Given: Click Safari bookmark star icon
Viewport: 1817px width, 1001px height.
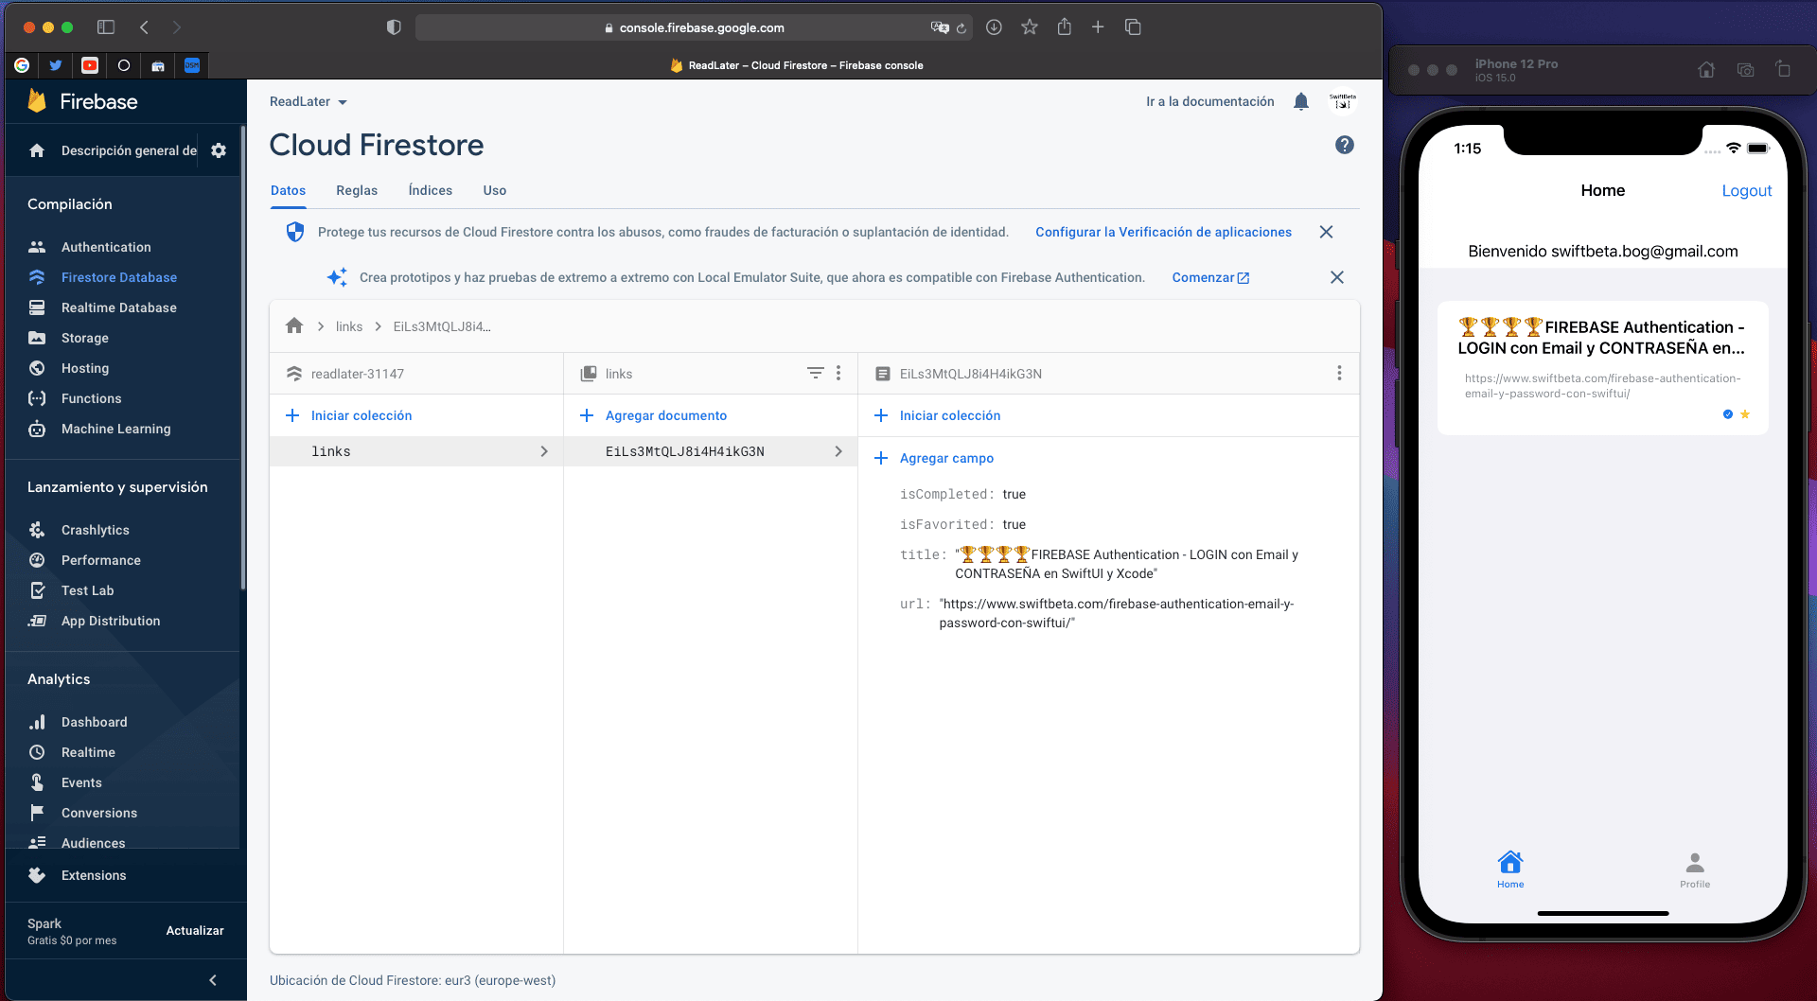Looking at the screenshot, I should [1030, 27].
